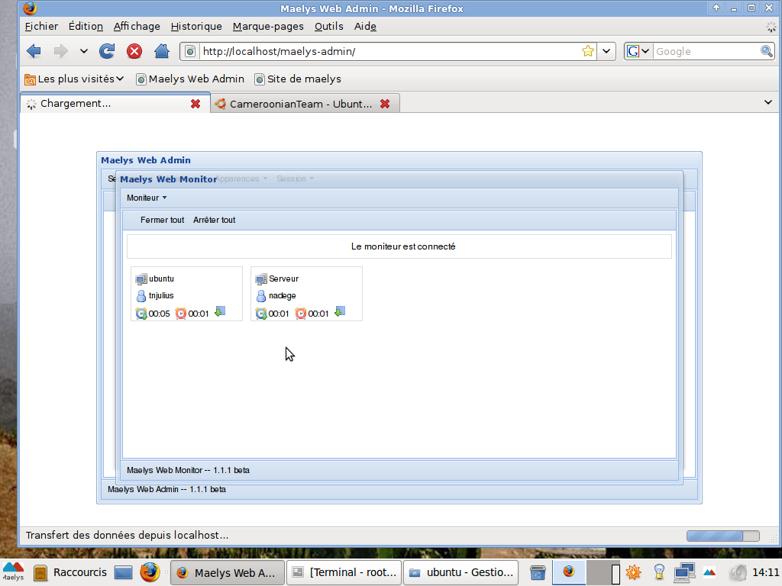Open the Session menu in Maelys Web Admin
The image size is (782, 586).
[x=296, y=179]
